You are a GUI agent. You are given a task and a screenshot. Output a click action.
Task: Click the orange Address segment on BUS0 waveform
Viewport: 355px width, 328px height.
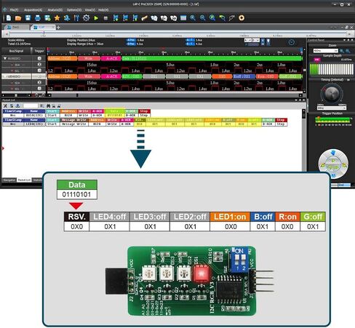click(x=63, y=58)
